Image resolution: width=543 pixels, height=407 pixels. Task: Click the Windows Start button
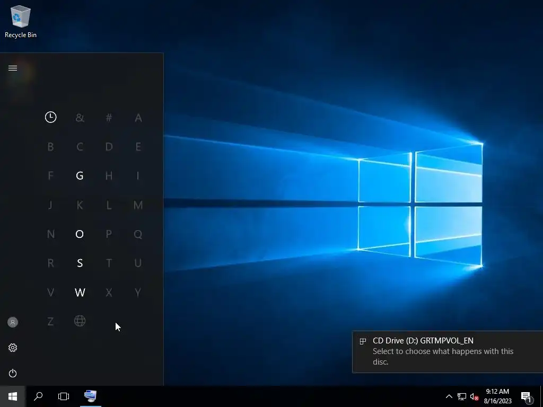click(x=13, y=396)
